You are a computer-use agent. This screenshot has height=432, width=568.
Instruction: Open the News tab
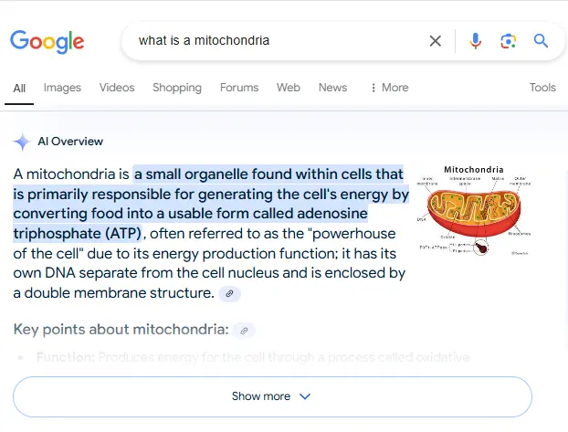tap(332, 88)
